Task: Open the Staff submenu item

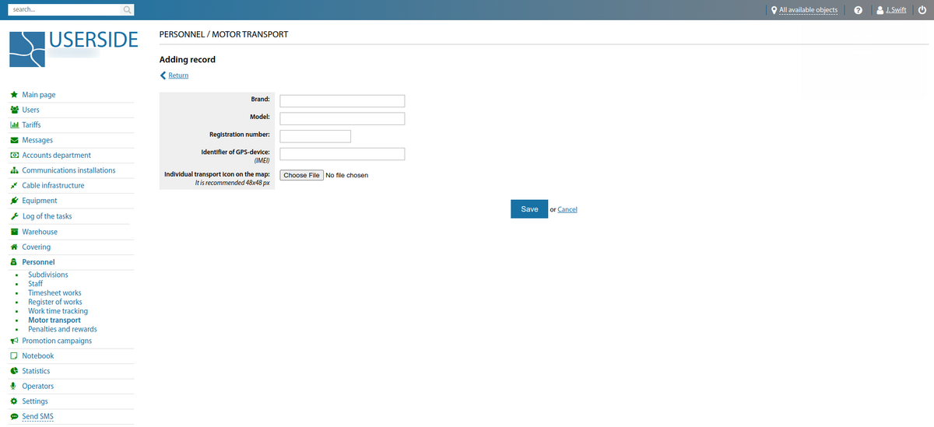Action: pyautogui.click(x=35, y=284)
